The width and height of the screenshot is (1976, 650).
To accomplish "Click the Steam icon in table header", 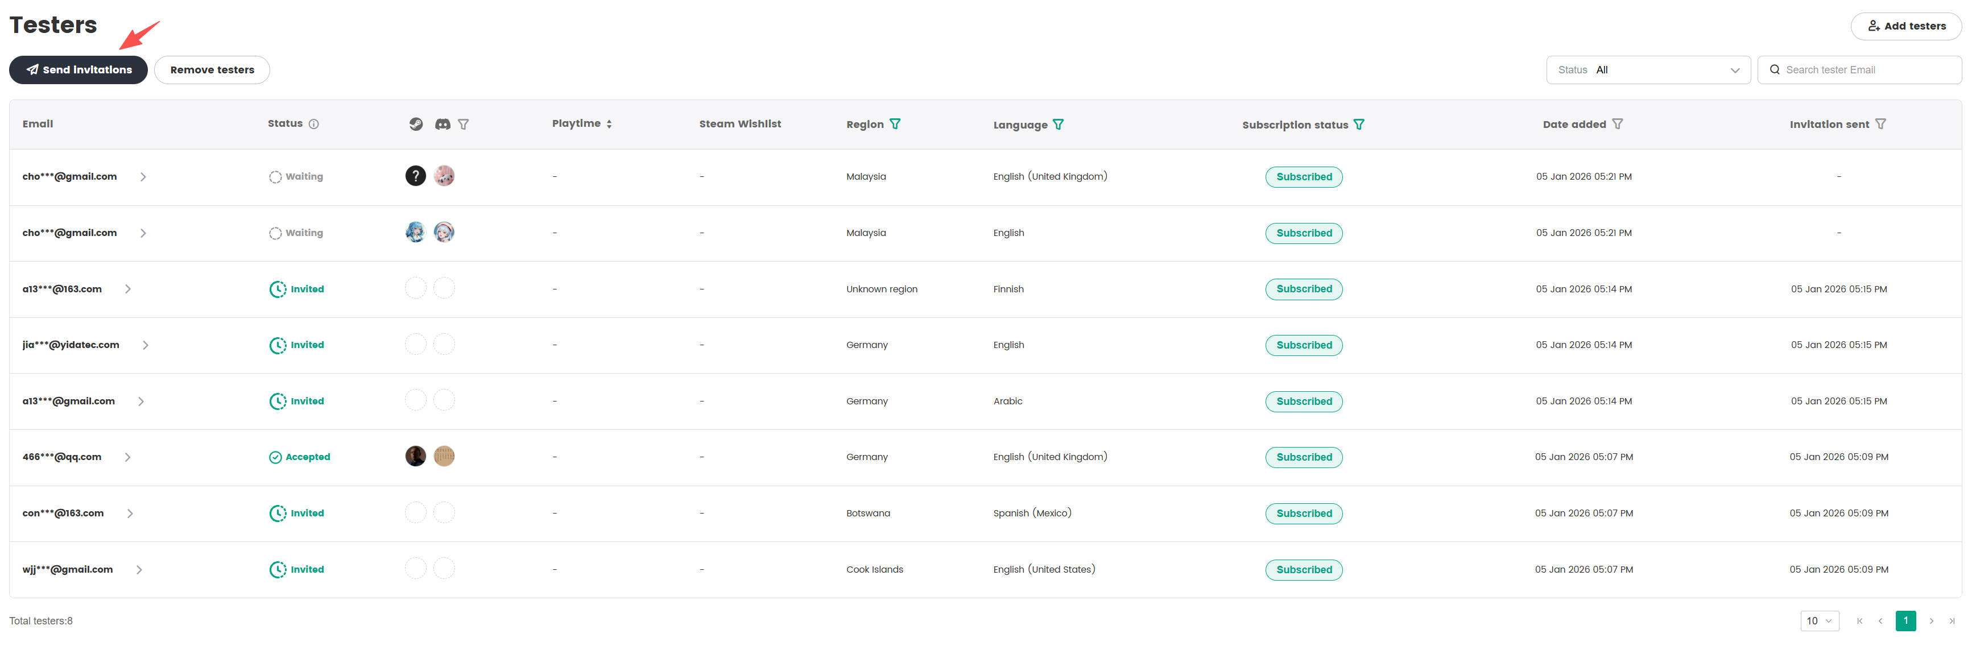I will (416, 124).
